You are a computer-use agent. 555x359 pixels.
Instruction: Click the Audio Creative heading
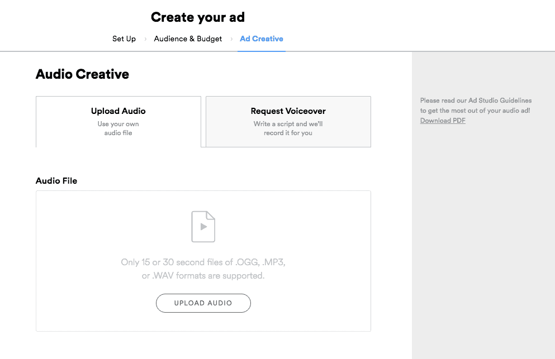(82, 74)
